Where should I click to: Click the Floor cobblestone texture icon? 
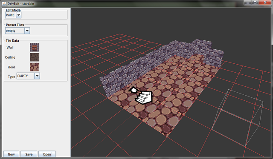[35, 67]
